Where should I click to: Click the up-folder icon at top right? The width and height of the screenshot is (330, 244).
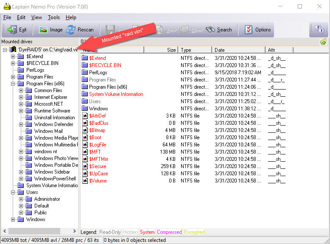pos(323,42)
